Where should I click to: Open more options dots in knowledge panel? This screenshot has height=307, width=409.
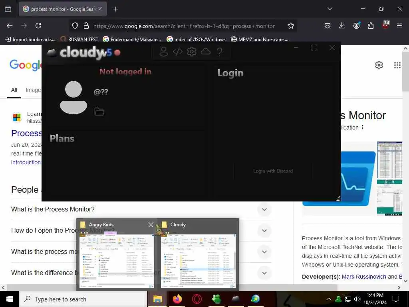pos(363,127)
